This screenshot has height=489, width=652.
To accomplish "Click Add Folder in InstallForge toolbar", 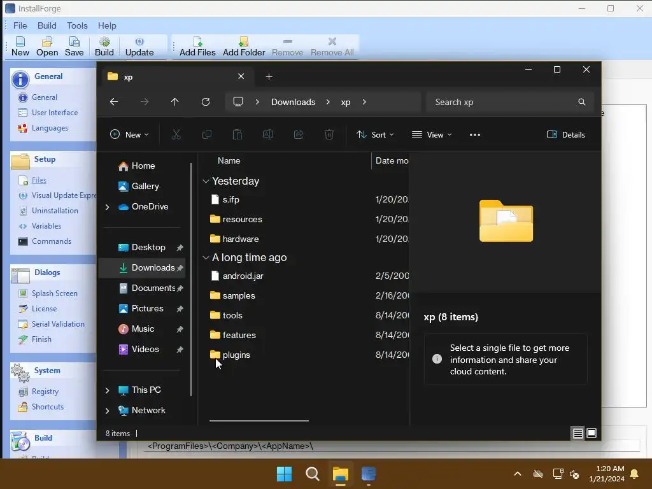I will point(244,46).
